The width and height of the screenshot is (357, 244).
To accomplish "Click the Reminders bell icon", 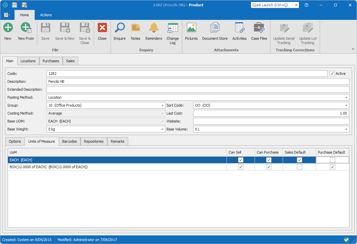I will [154, 28].
